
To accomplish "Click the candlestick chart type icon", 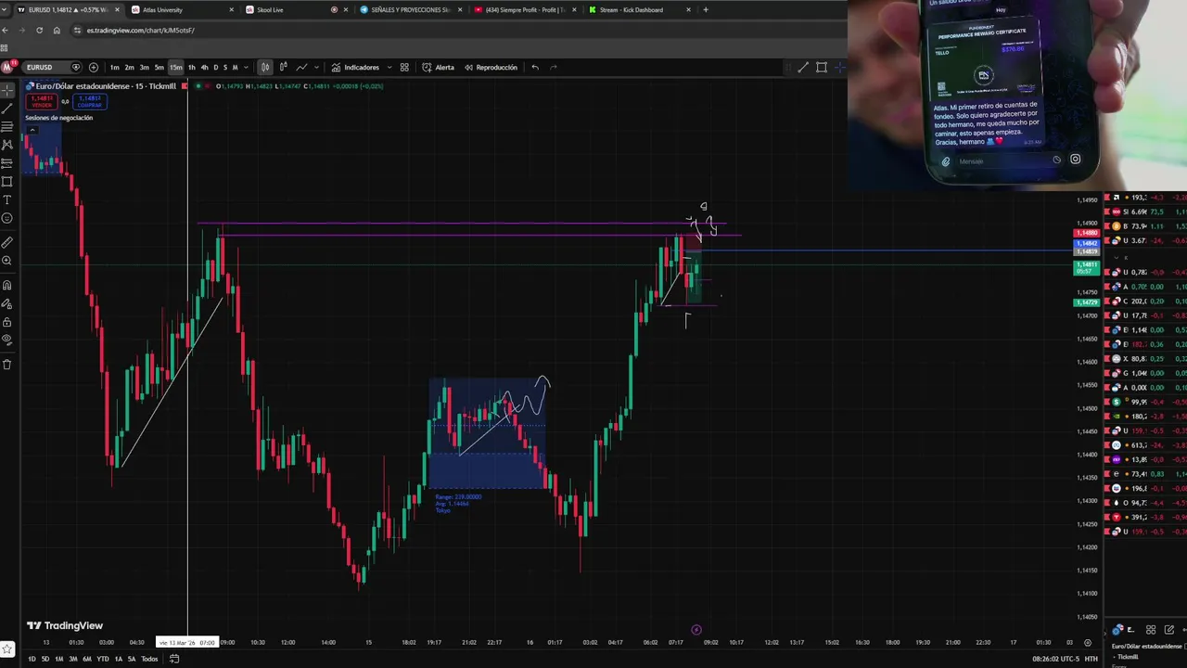I will [x=265, y=67].
